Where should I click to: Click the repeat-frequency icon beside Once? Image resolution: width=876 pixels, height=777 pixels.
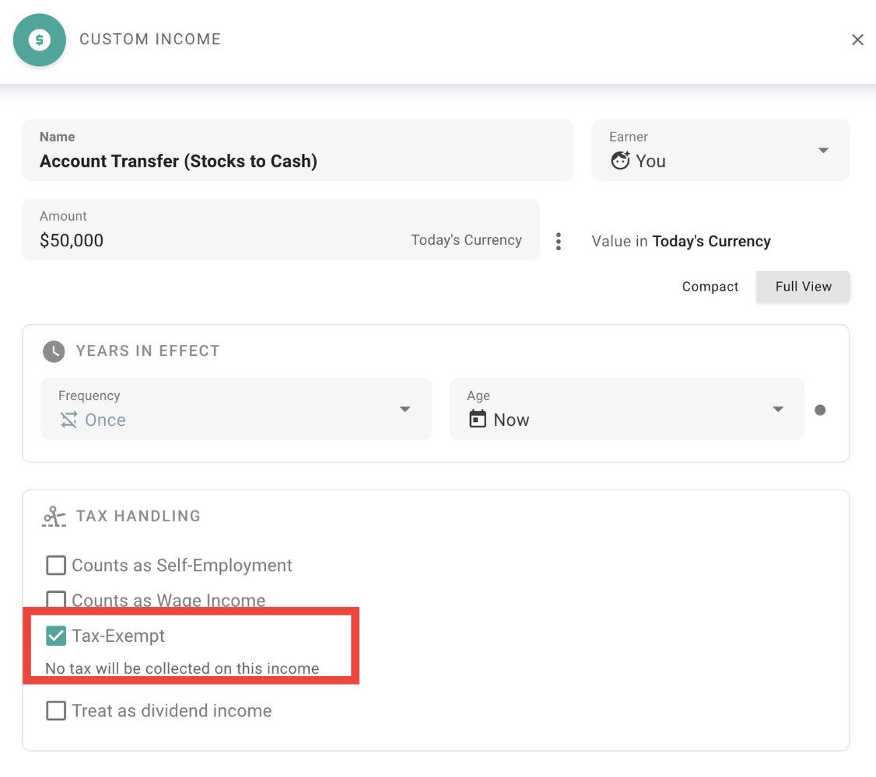coord(68,420)
